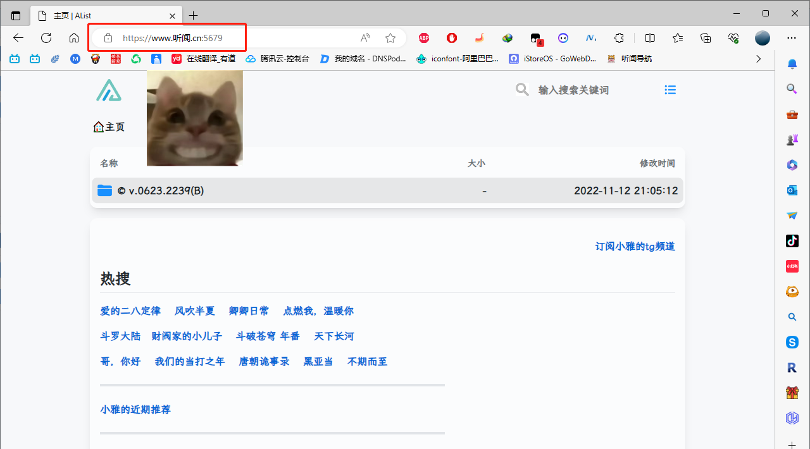Open the 在线翻译_有道 bookmark
Image resolution: width=810 pixels, height=449 pixels.
click(204, 59)
